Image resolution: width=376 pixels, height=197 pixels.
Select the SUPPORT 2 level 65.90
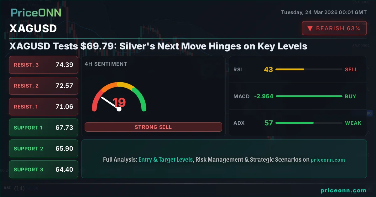point(44,149)
